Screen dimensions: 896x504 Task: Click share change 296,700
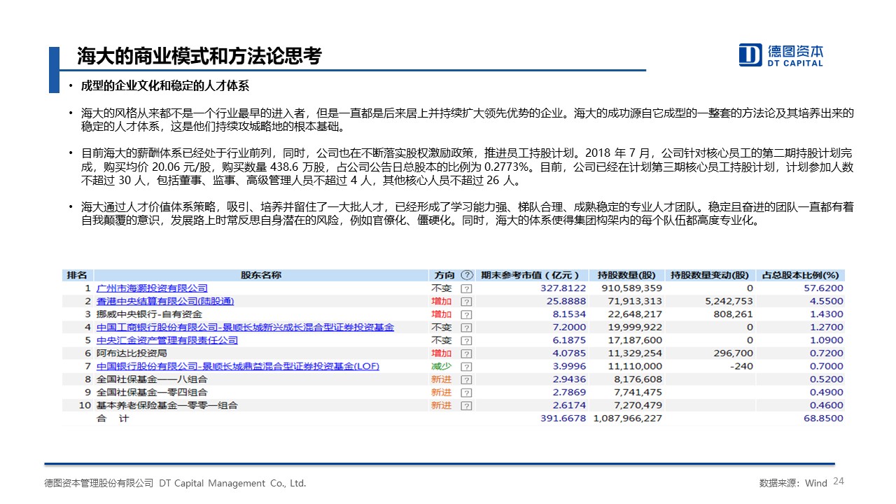(x=734, y=353)
